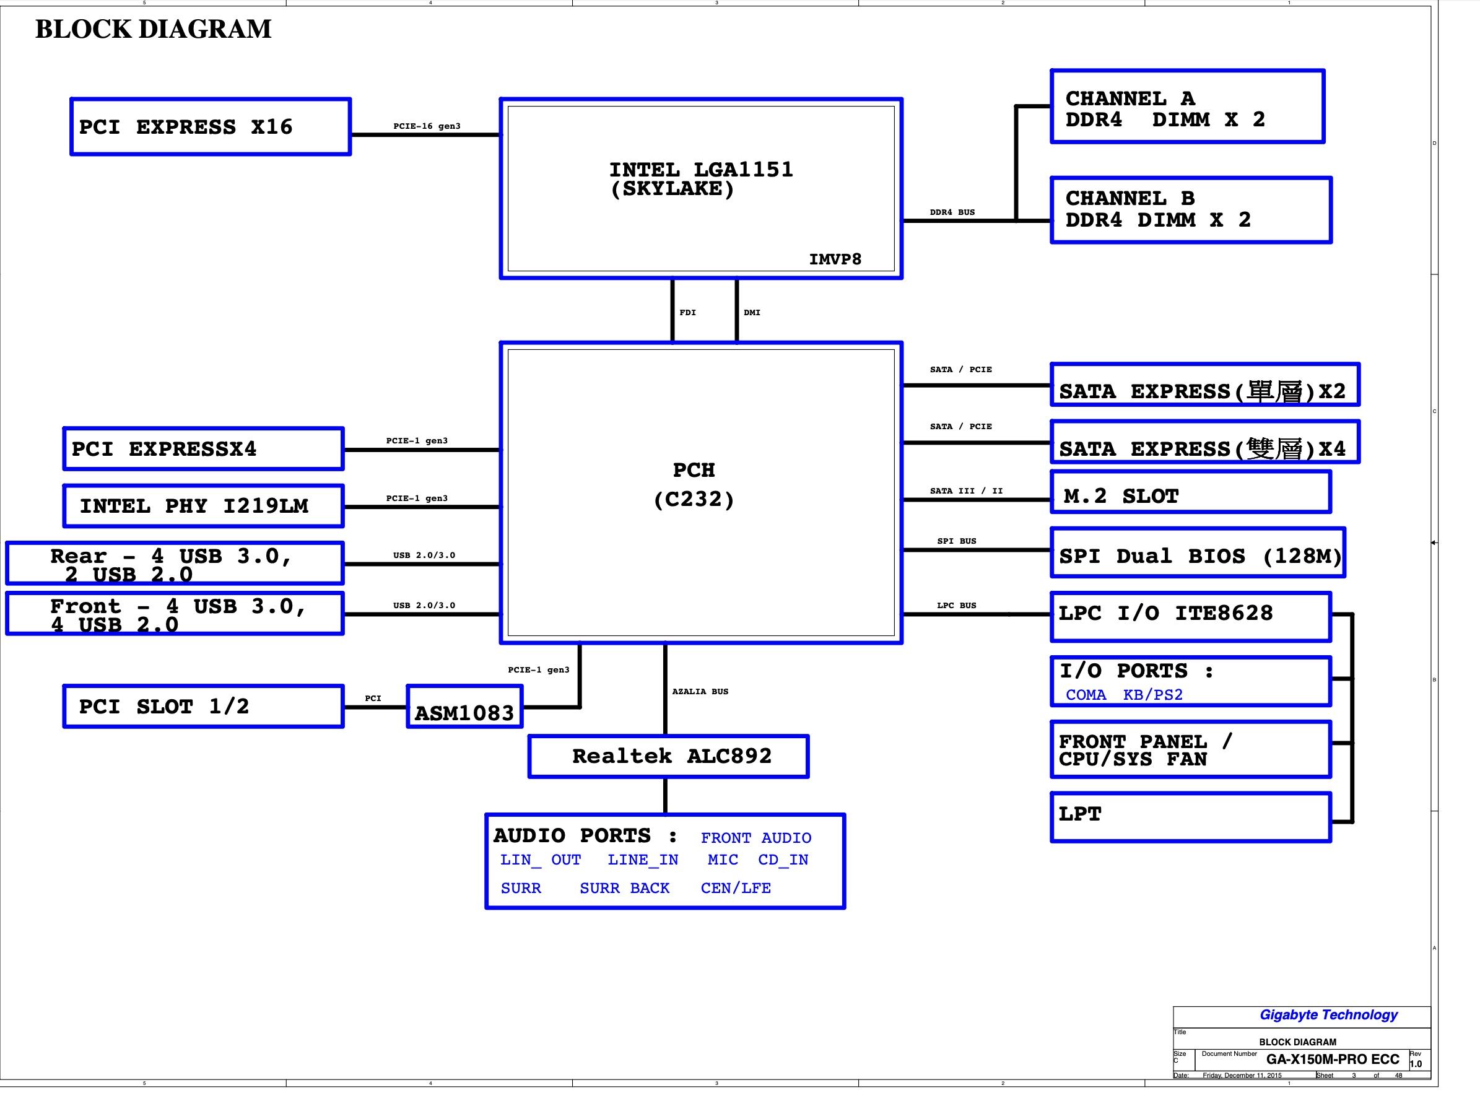The height and width of the screenshot is (1111, 1480).
Task: Click the LINE_IN audio label
Action: (x=643, y=860)
